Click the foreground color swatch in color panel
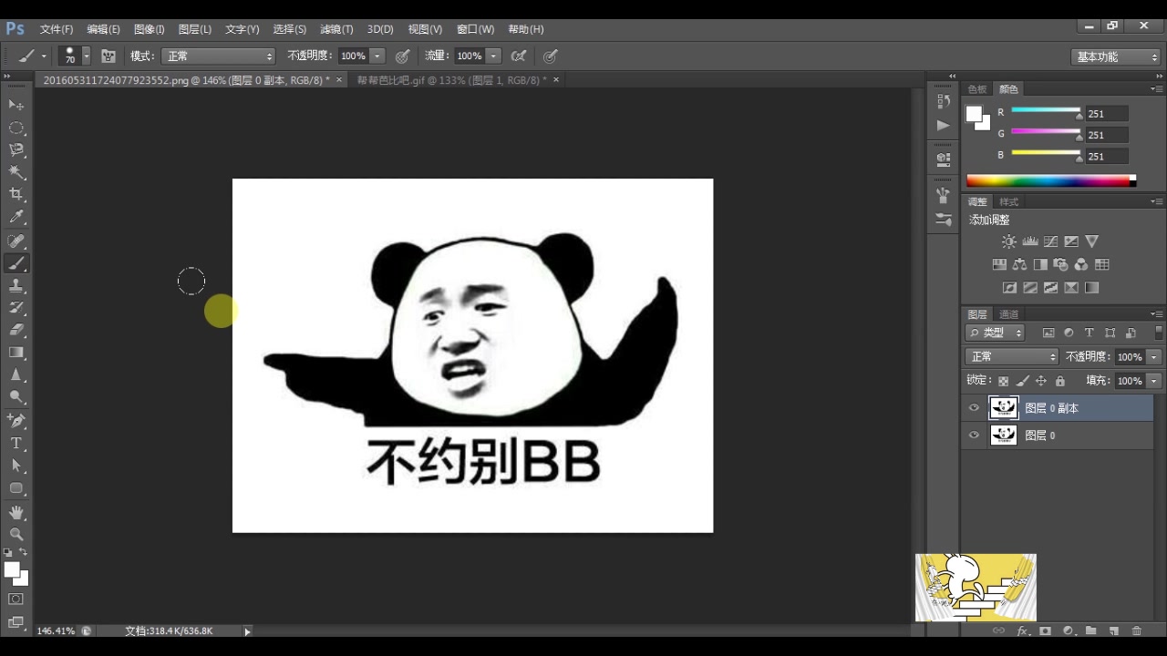 [x=974, y=114]
